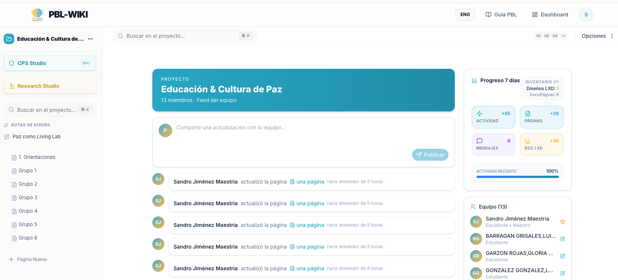This screenshot has width=618, height=280.
Task: Open the project folder icon in sidebar
Action: point(9,39)
